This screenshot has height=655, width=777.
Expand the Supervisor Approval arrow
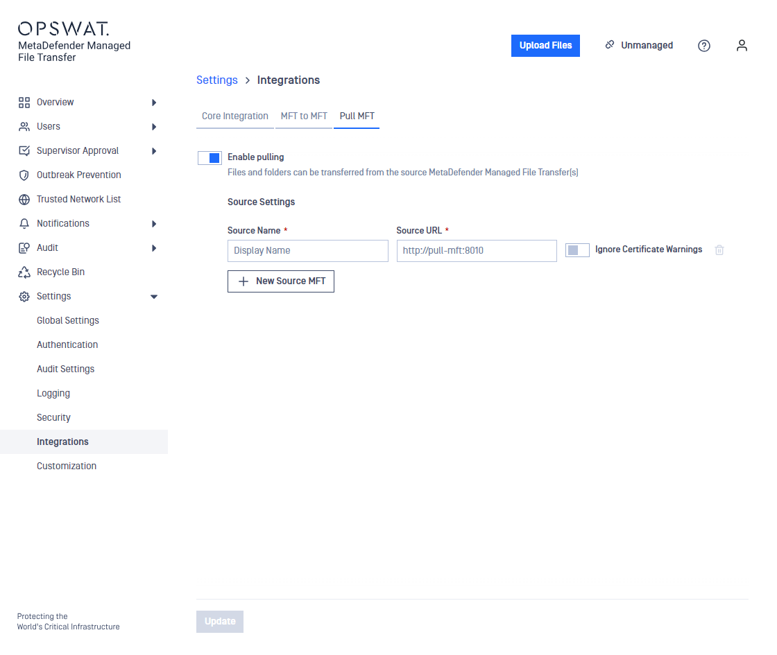[154, 151]
